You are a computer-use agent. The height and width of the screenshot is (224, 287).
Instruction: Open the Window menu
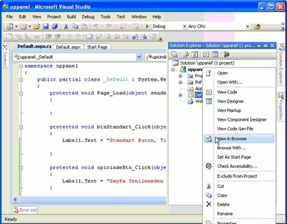(139, 17)
